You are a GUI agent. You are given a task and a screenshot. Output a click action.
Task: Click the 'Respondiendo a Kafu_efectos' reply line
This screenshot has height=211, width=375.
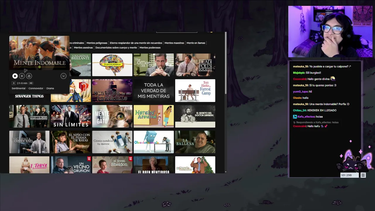[316, 122]
